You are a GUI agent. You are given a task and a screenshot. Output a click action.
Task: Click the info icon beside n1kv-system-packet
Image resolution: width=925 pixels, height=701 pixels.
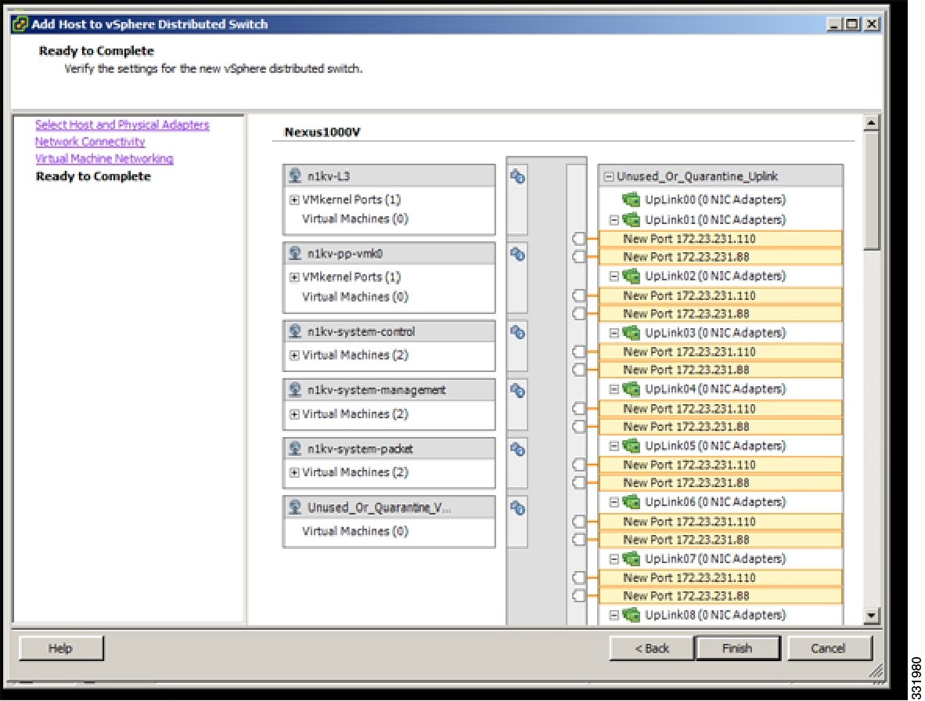point(517,449)
